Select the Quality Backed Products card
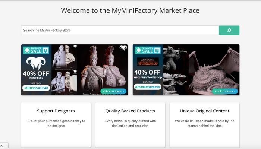 pyautogui.click(x=130, y=125)
